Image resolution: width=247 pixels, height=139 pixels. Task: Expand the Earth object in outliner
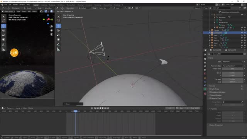pyautogui.click(x=209, y=35)
